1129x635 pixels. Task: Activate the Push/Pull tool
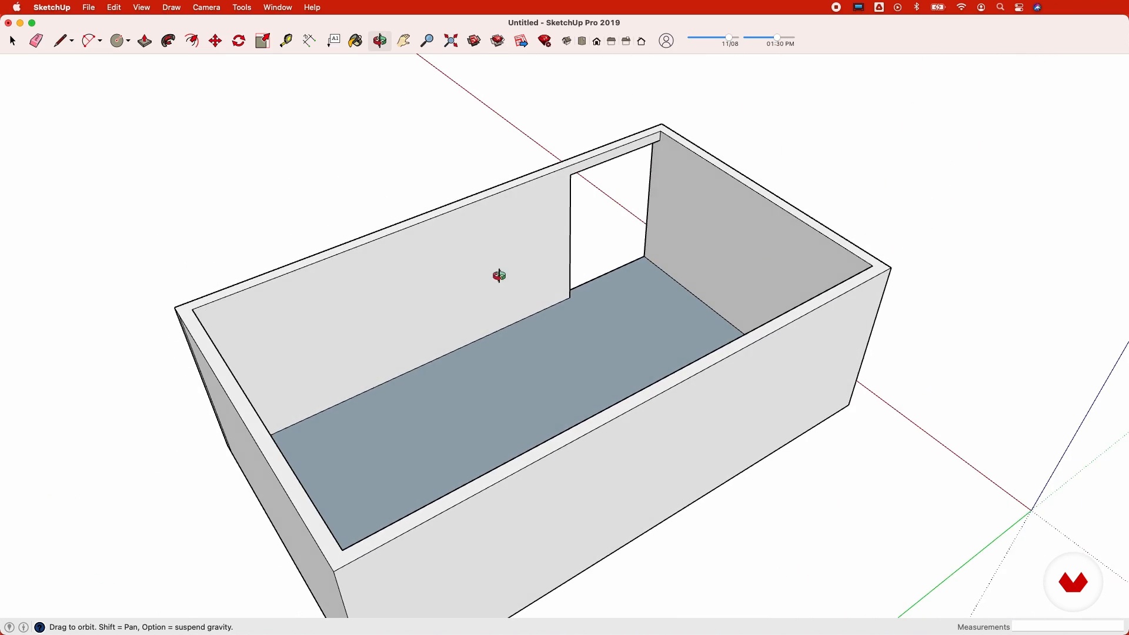point(145,41)
